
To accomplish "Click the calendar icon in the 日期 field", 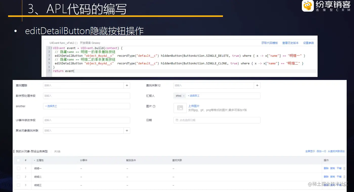I will (x=177, y=120).
